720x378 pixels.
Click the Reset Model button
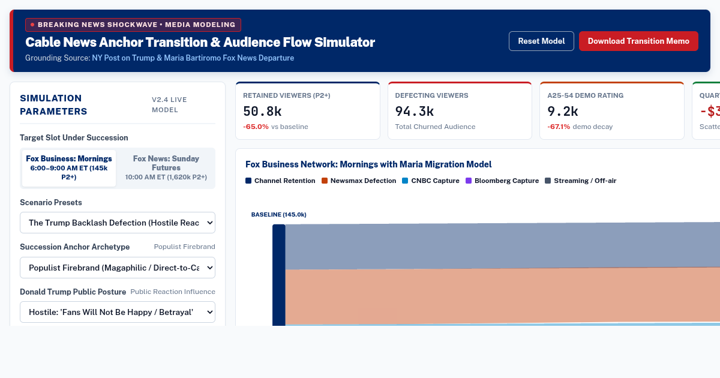(x=541, y=41)
